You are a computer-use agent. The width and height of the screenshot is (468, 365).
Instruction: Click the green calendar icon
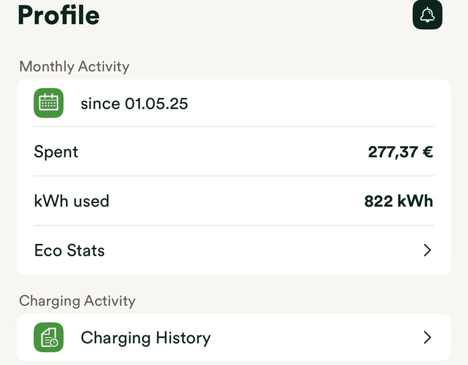coord(49,103)
